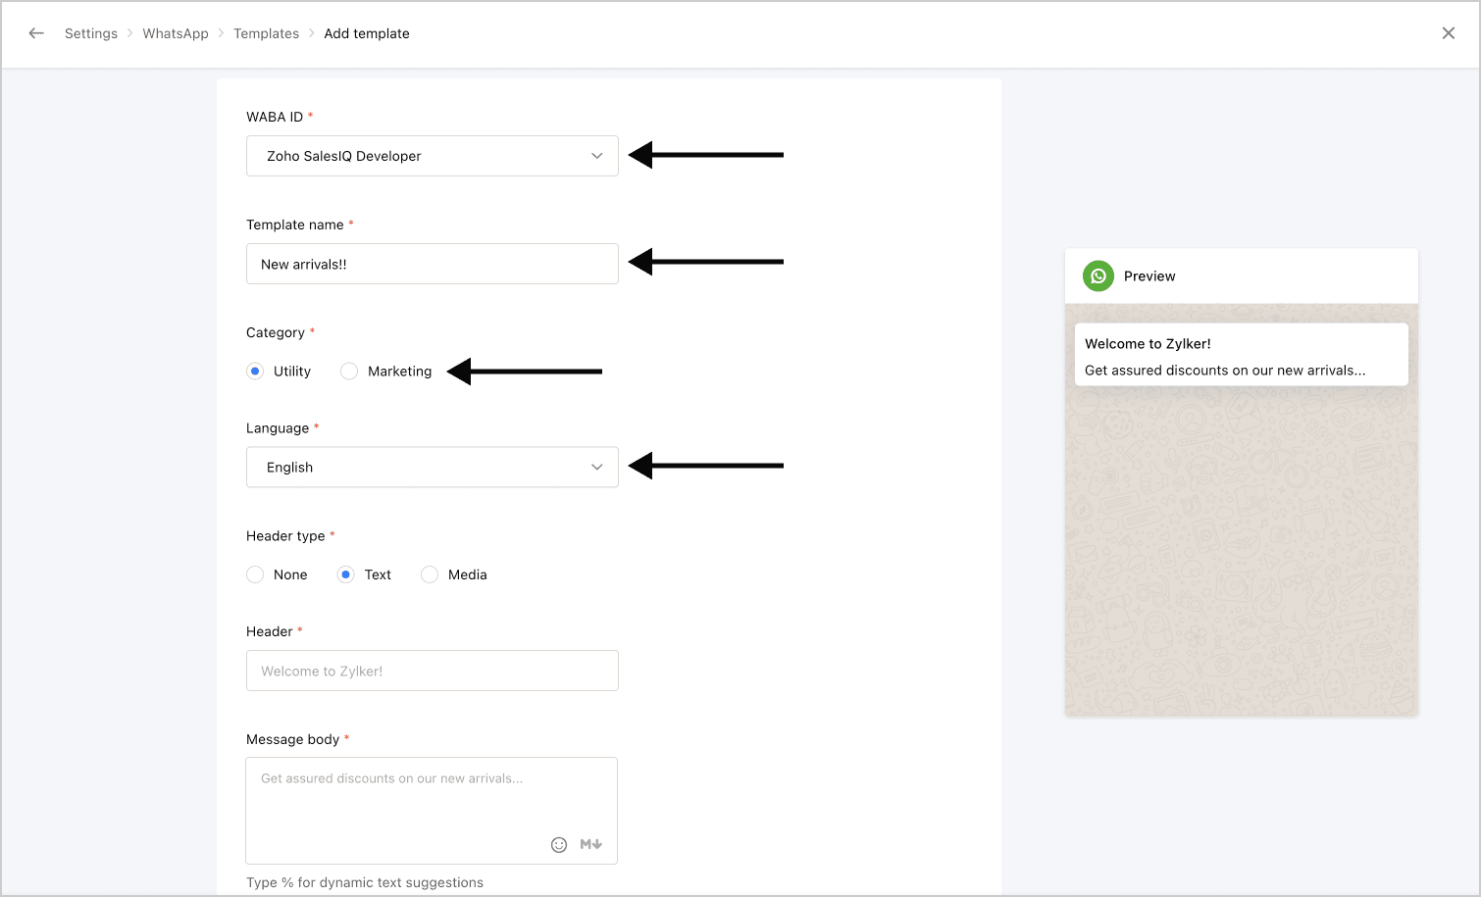
Task: Select the Marketing category
Action: [x=349, y=372]
